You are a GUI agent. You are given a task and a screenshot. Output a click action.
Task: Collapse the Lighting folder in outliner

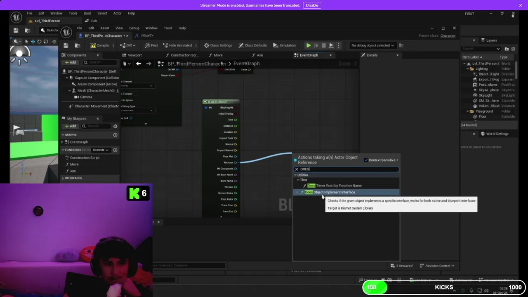click(468, 69)
